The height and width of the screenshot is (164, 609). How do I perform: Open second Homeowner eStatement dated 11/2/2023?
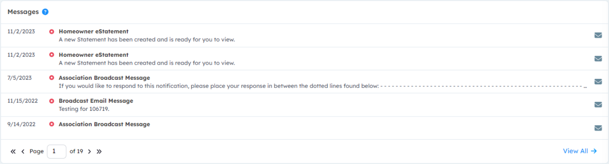pyautogui.click(x=94, y=55)
